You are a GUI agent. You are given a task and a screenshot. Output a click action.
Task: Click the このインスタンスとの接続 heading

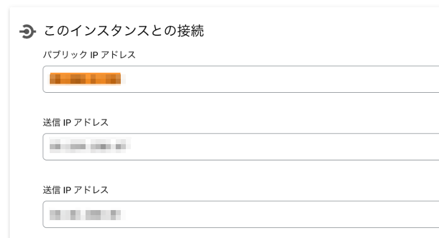click(x=124, y=31)
